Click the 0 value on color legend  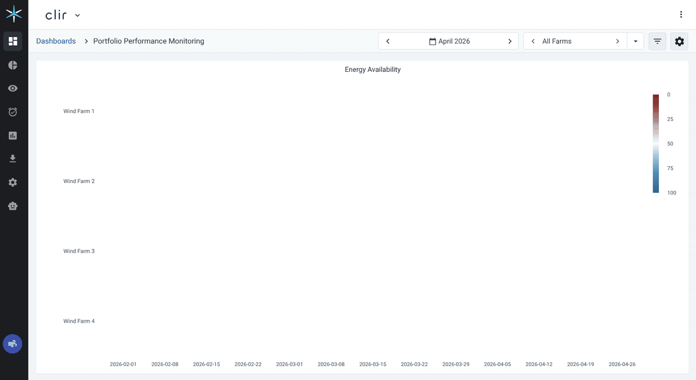click(668, 94)
